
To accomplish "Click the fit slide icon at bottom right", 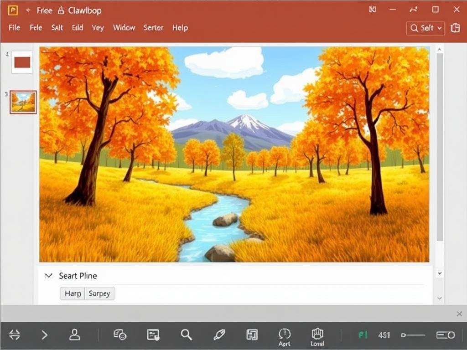I will pyautogui.click(x=446, y=335).
